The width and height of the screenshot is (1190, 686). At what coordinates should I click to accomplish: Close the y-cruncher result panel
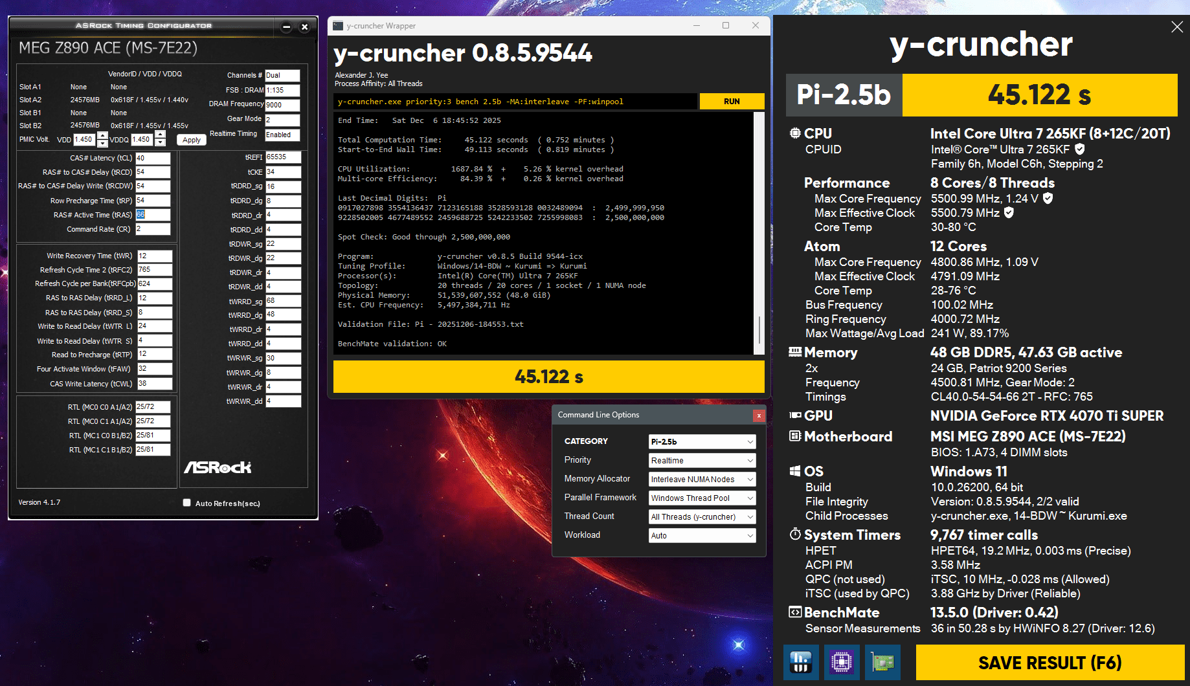point(1177,27)
